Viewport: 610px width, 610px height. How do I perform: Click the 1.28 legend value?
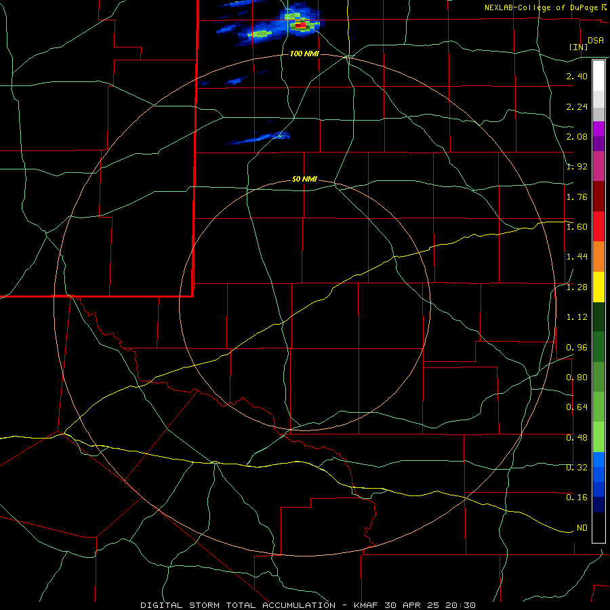click(577, 287)
